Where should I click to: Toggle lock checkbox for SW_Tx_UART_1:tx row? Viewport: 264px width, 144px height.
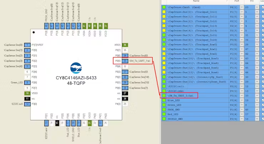pos(263,96)
